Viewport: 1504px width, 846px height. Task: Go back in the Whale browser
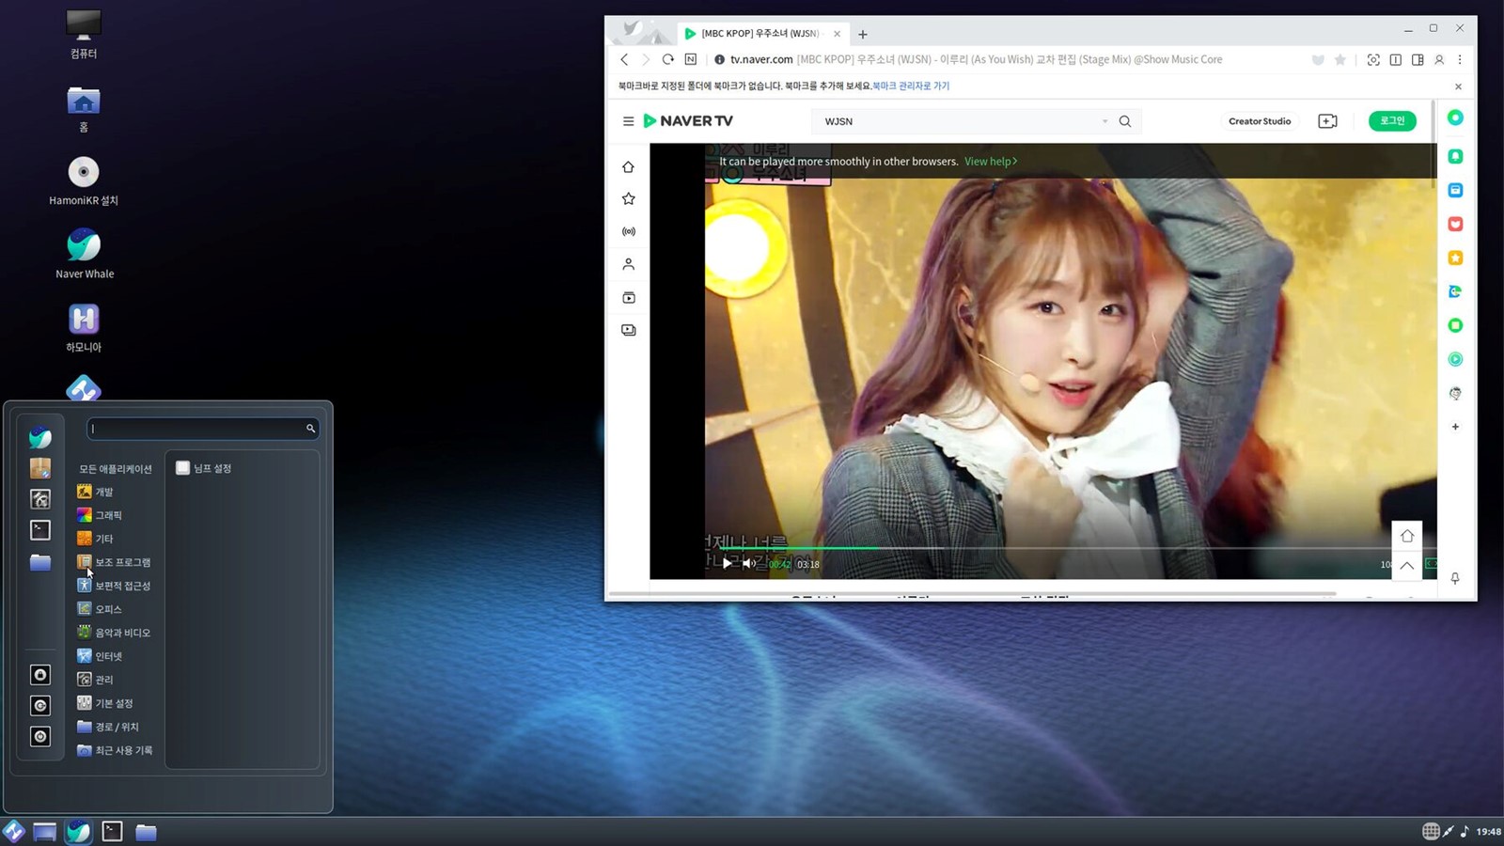coord(624,59)
